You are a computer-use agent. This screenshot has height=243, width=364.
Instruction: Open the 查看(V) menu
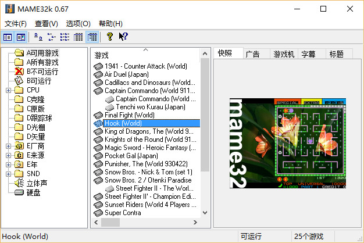click(x=46, y=23)
